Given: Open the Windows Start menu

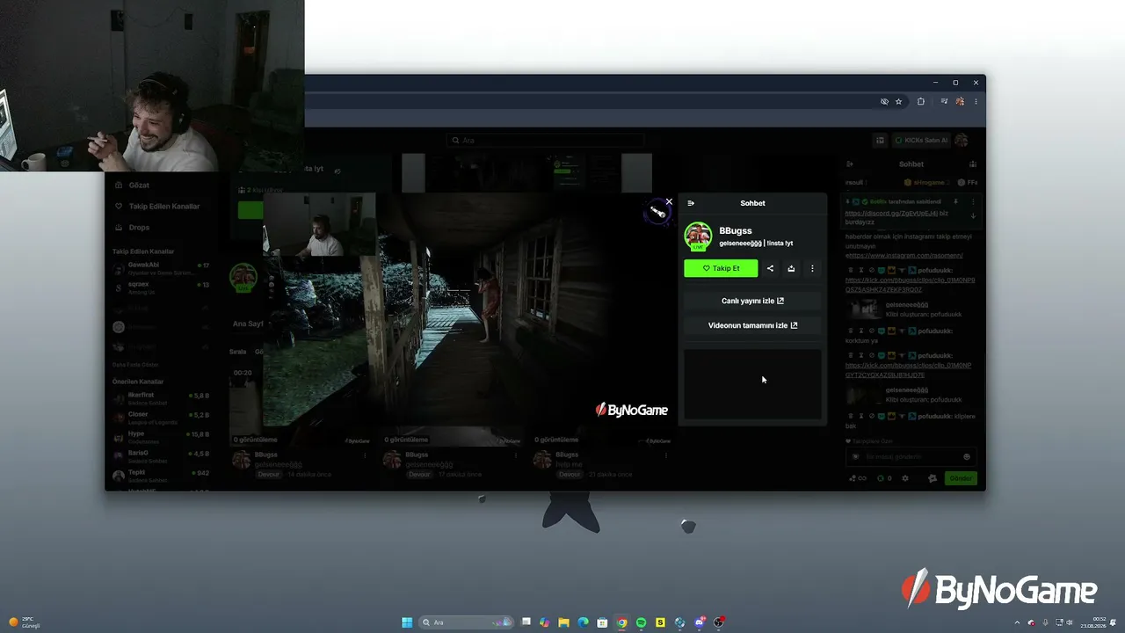Looking at the screenshot, I should (x=407, y=622).
